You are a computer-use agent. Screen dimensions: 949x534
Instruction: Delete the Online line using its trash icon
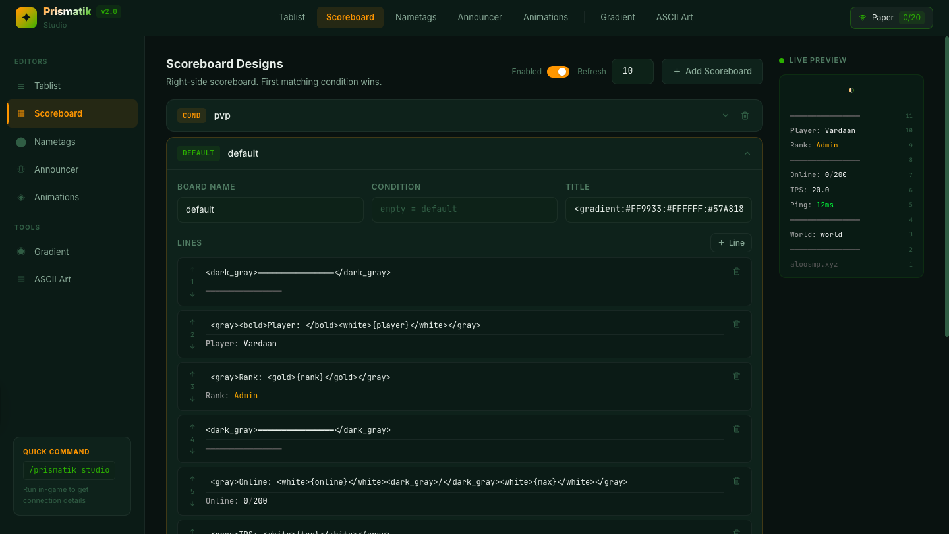click(737, 481)
